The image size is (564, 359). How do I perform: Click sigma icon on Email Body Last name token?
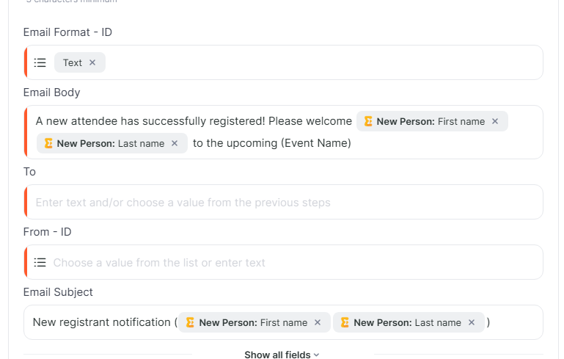[x=48, y=143]
